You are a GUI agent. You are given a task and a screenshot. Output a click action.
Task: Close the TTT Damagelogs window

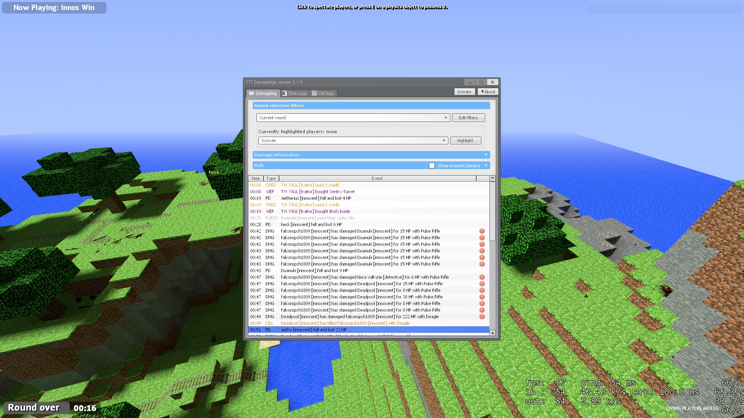493,82
